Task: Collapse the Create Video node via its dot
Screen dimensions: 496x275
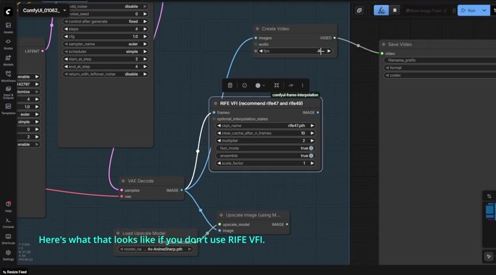Action: click(257, 29)
